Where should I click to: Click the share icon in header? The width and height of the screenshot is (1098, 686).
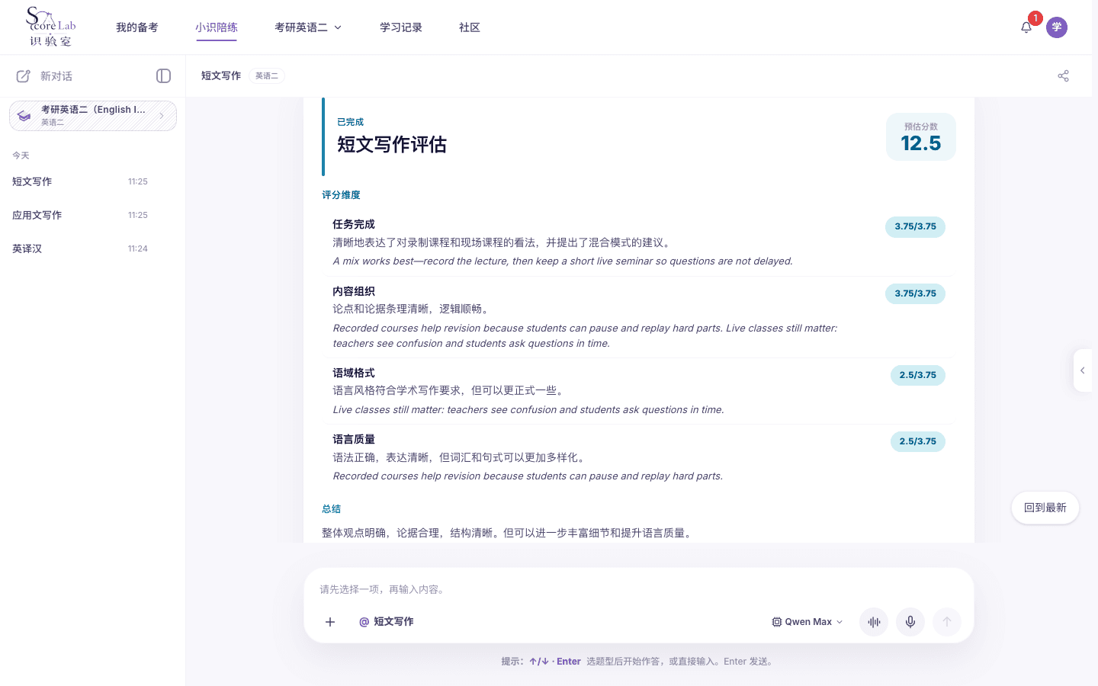(x=1063, y=75)
